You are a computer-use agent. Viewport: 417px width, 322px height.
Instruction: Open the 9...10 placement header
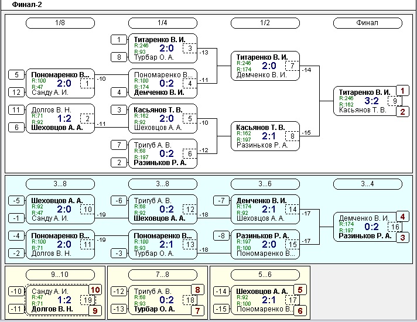[x=60, y=275]
